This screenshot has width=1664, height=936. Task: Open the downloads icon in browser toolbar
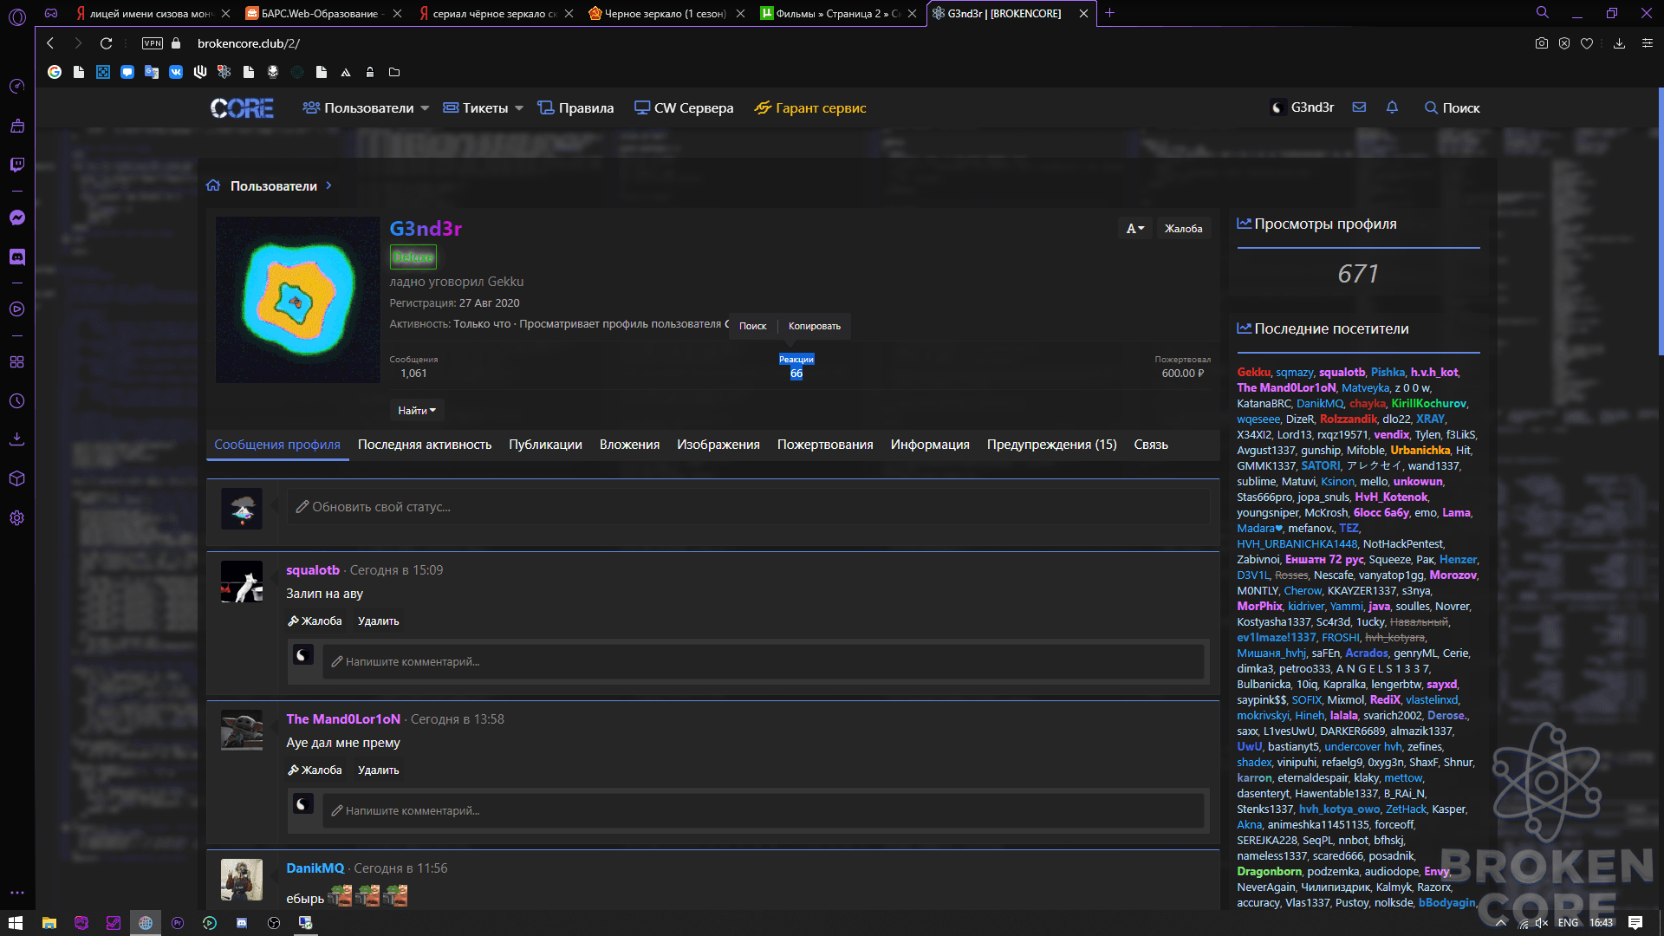tap(1619, 43)
